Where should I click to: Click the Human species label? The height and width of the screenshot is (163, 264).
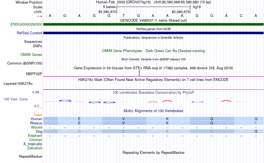[x=36, y=119]
